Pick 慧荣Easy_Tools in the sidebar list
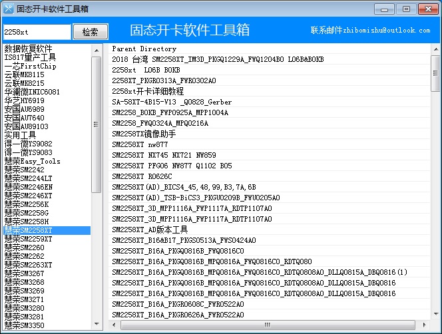442x334 pixels. click(32, 161)
